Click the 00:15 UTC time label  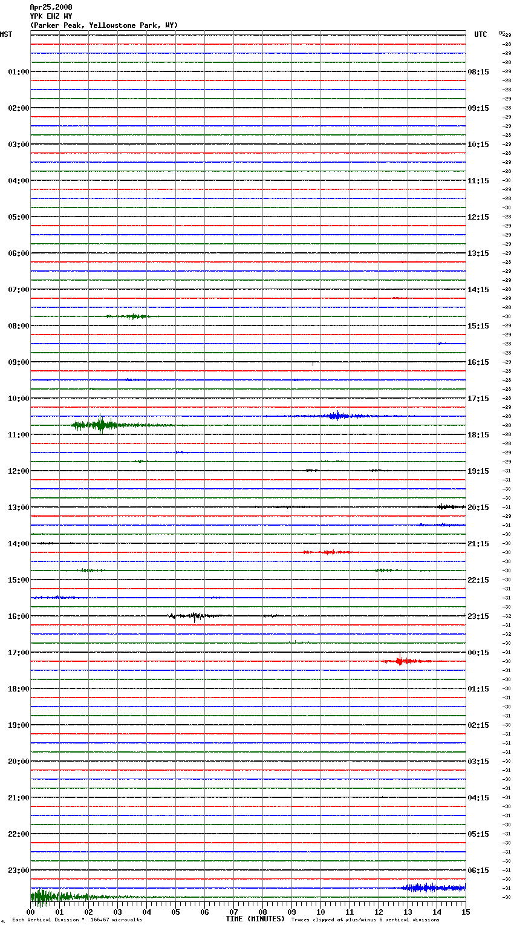point(478,653)
